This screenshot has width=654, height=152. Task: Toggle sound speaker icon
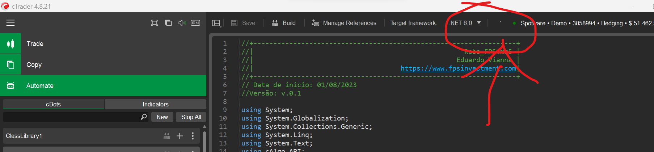coord(182,23)
